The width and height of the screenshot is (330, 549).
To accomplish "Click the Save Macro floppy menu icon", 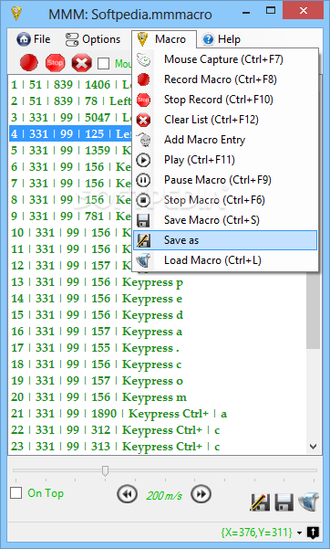I will (143, 220).
